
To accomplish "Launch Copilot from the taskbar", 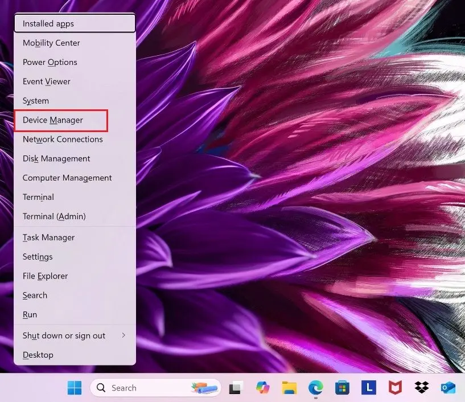I will [263, 388].
